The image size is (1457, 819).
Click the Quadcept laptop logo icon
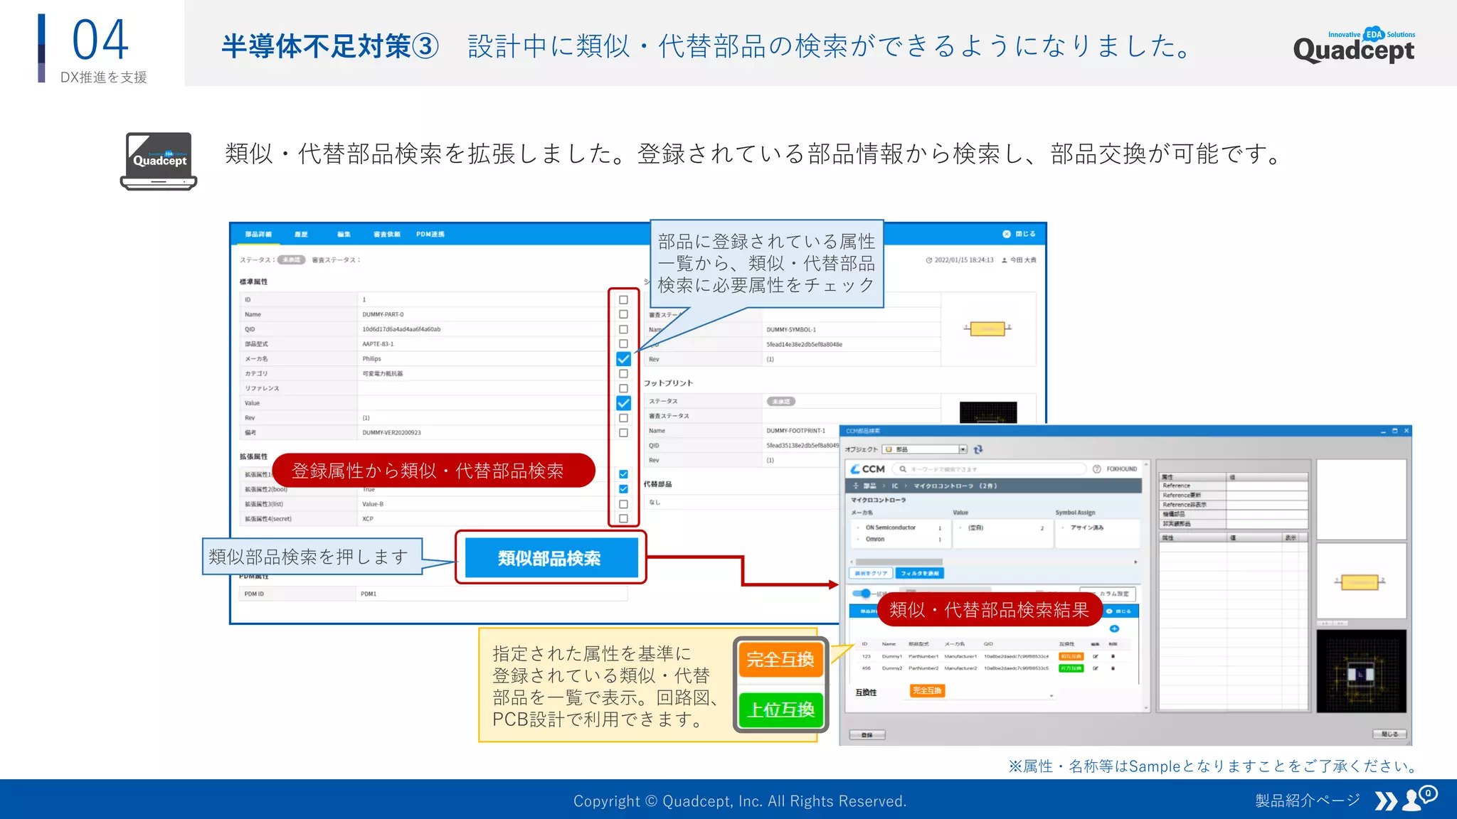(x=159, y=161)
